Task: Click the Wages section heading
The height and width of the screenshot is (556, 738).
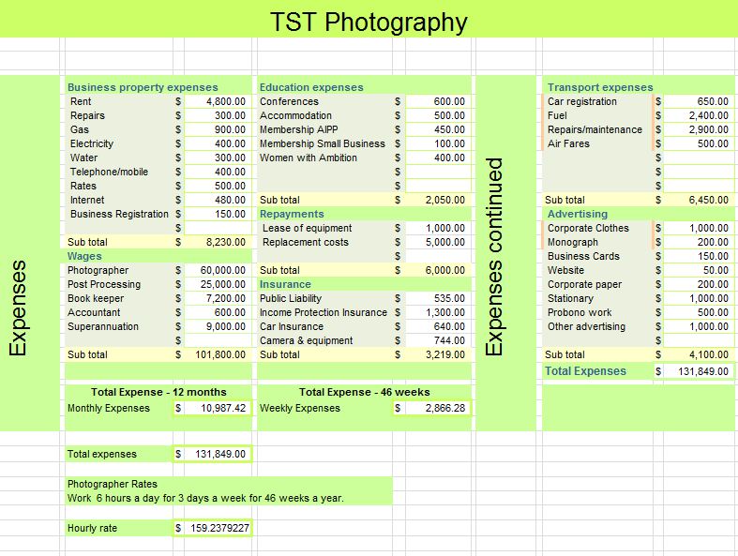Action: pyautogui.click(x=84, y=256)
